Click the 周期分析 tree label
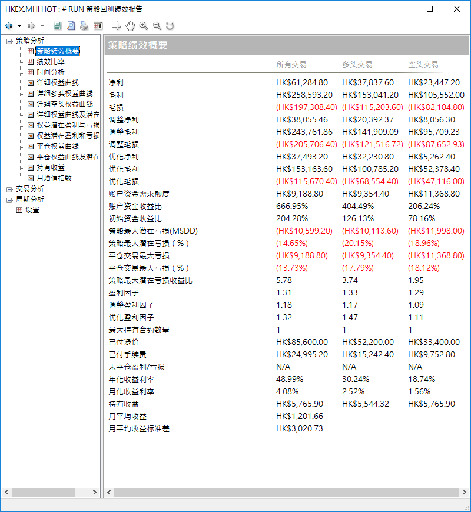This screenshot has height=512, width=471. pos(30,199)
